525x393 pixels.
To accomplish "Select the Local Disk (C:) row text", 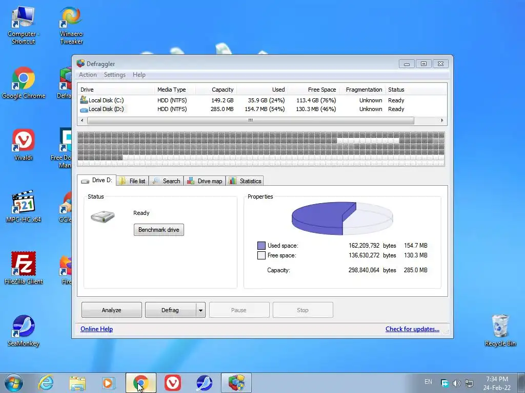I will [106, 100].
